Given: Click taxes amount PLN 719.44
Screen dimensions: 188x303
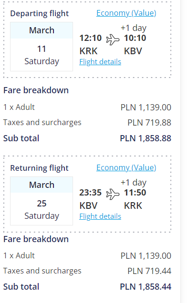Looking at the screenshot, I should [149, 271].
